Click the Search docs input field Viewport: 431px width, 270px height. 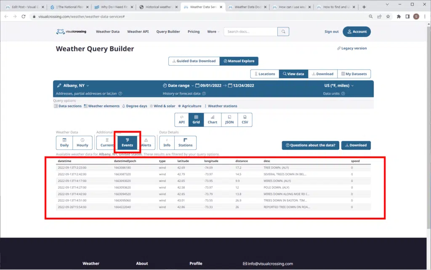click(x=250, y=32)
